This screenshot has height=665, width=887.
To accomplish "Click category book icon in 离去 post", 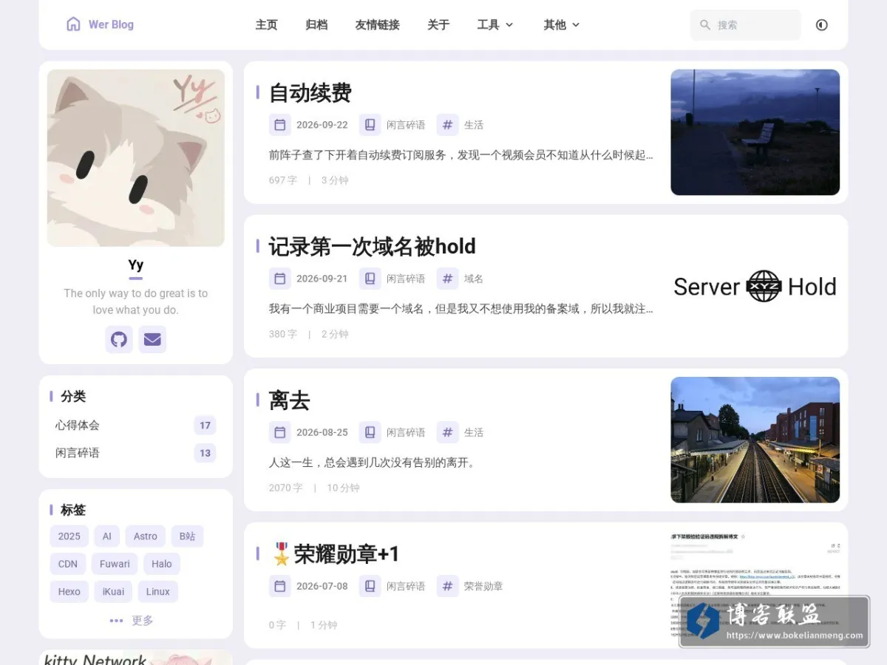I will [x=370, y=432].
